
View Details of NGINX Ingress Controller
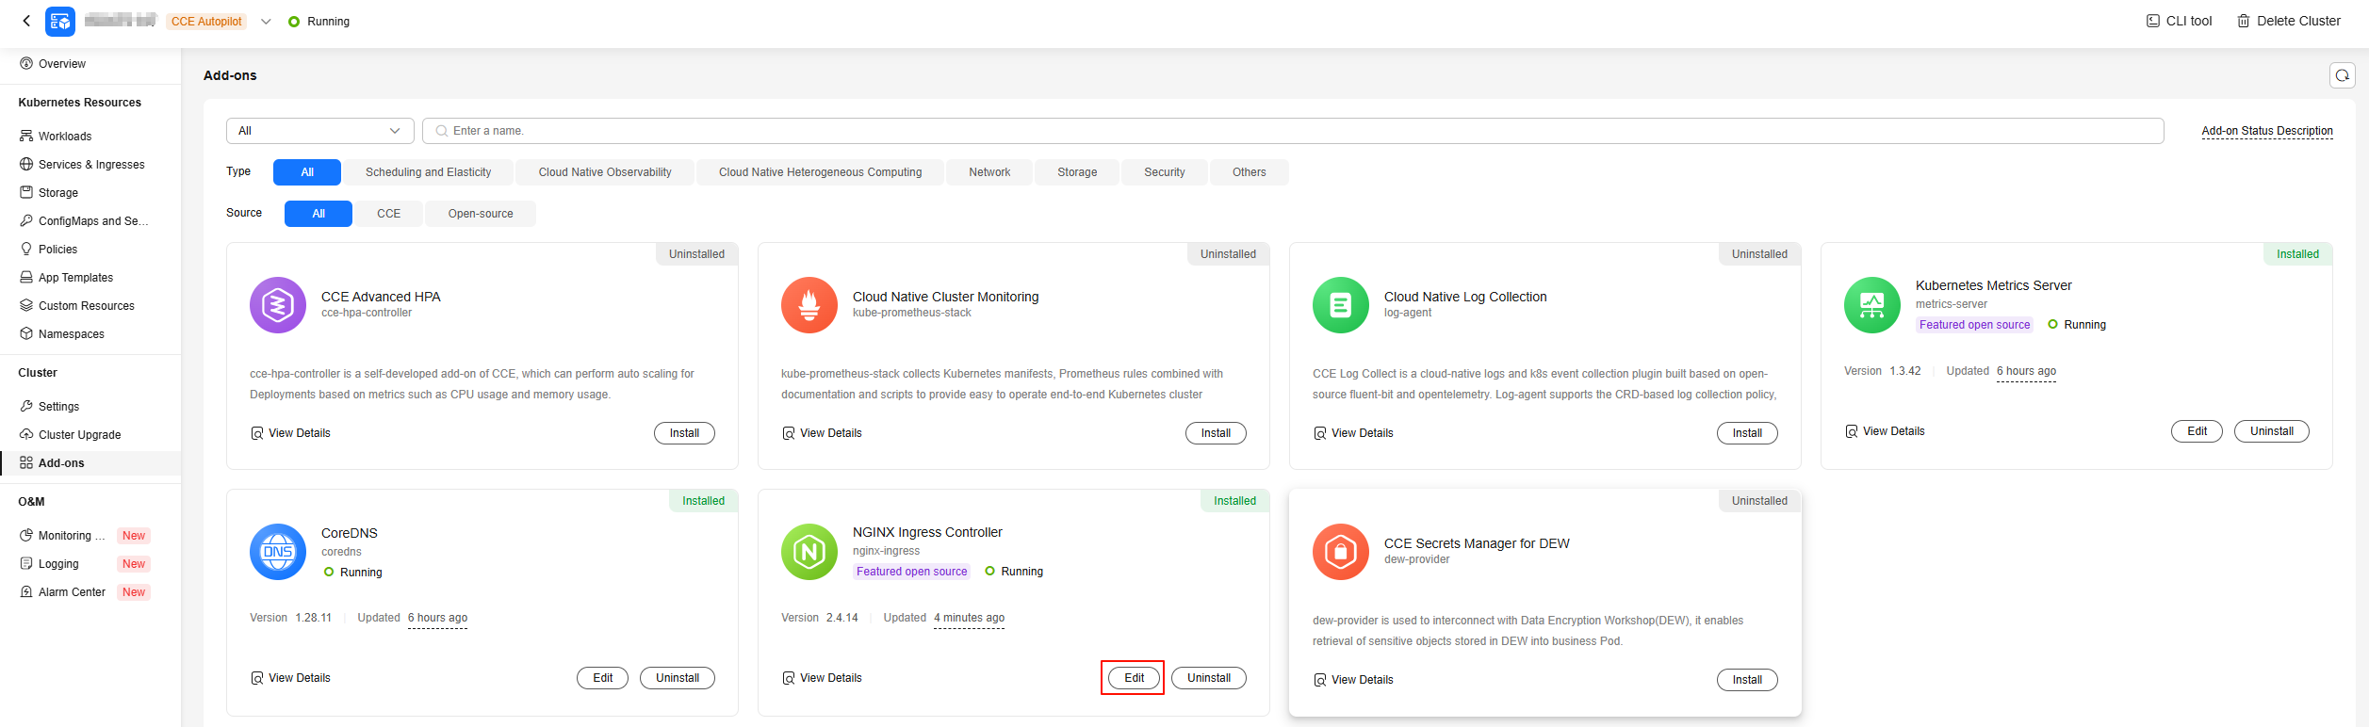[x=823, y=678]
